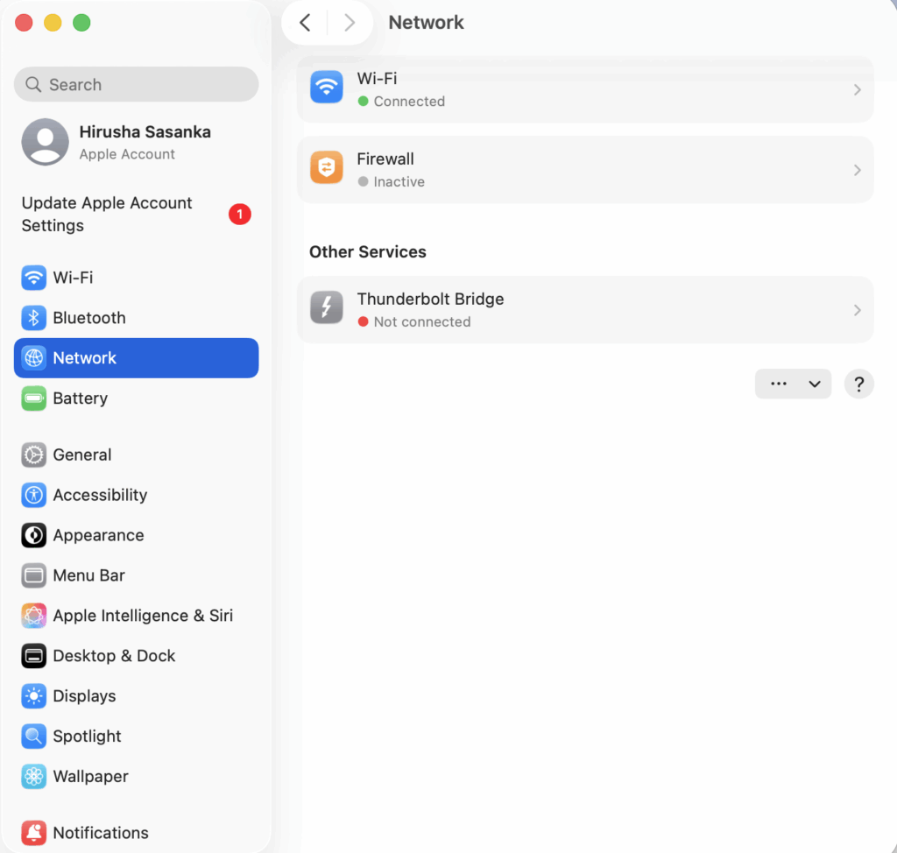Expand the Wi-Fi Connected row chevron
The width and height of the screenshot is (897, 853).
[x=857, y=90]
